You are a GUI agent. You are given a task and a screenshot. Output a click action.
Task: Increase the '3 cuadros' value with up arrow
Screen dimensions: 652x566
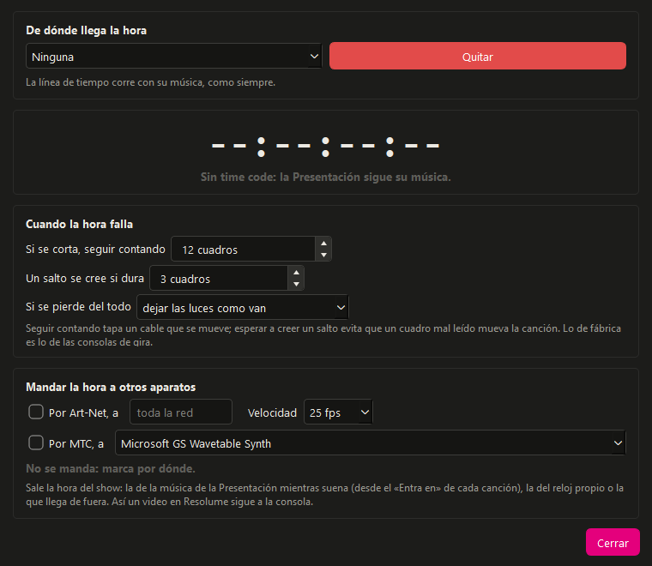296,272
